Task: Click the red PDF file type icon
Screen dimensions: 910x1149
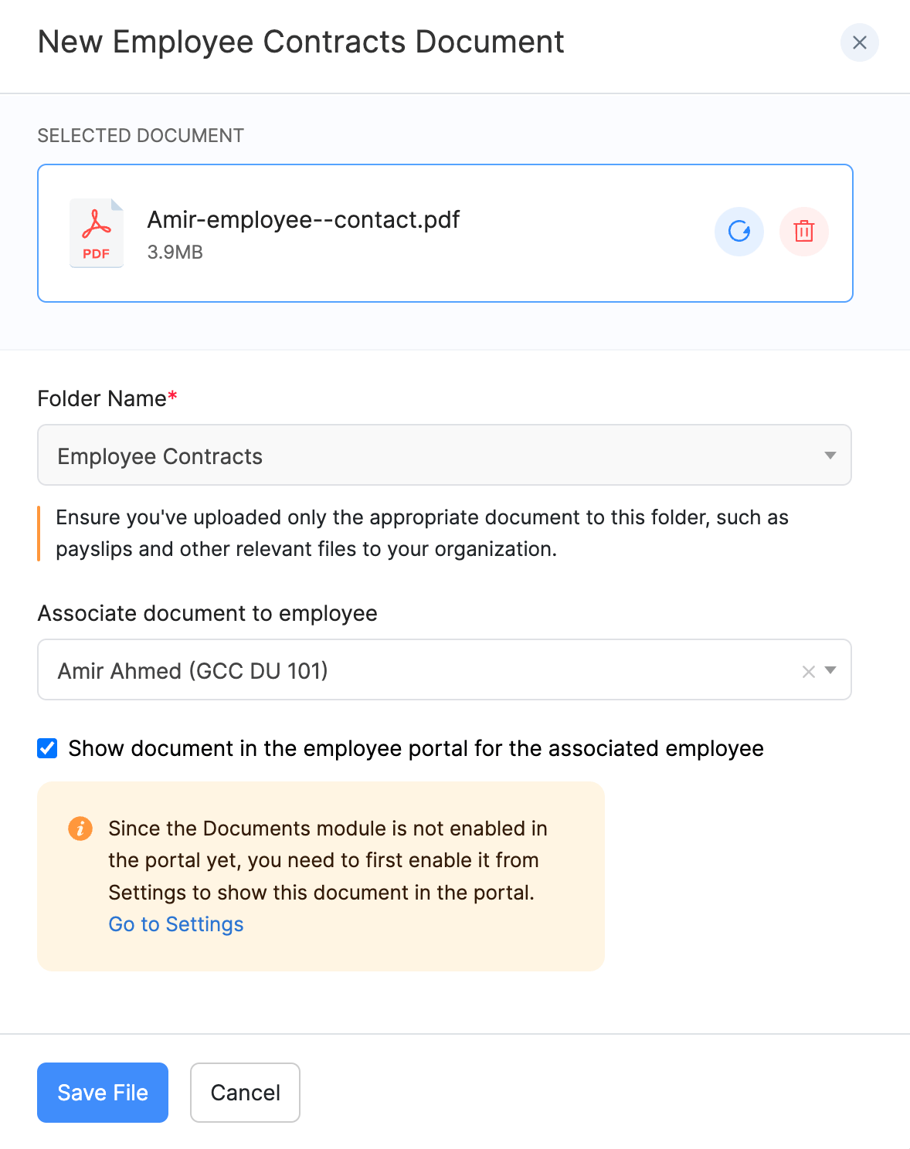Action: [x=97, y=233]
